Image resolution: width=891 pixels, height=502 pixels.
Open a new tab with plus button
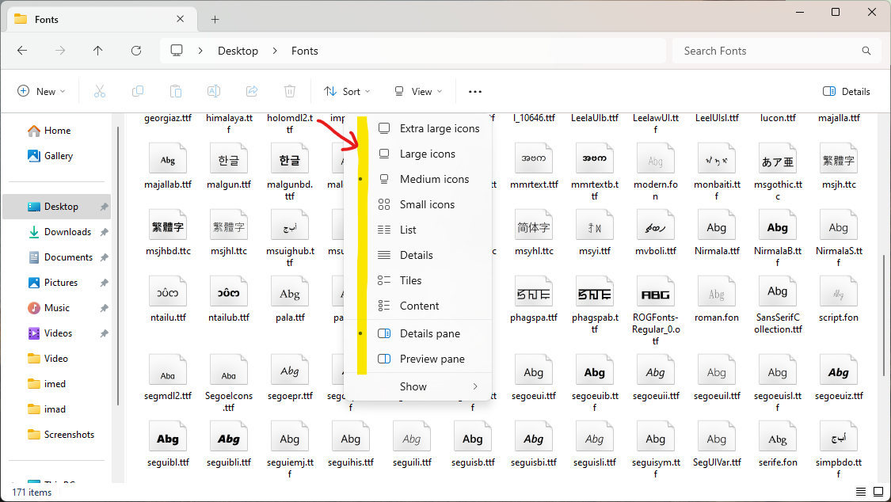pos(215,19)
